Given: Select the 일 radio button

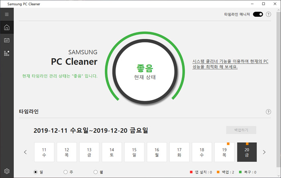Looking at the screenshot, I should [35, 172].
